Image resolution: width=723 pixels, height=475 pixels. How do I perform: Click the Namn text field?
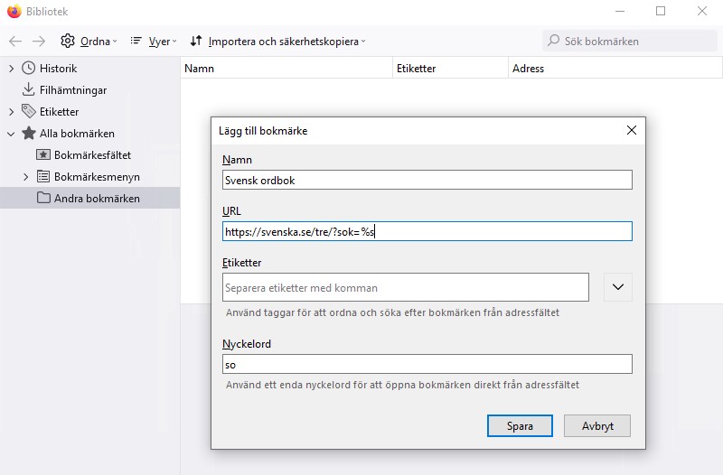pyautogui.click(x=427, y=180)
